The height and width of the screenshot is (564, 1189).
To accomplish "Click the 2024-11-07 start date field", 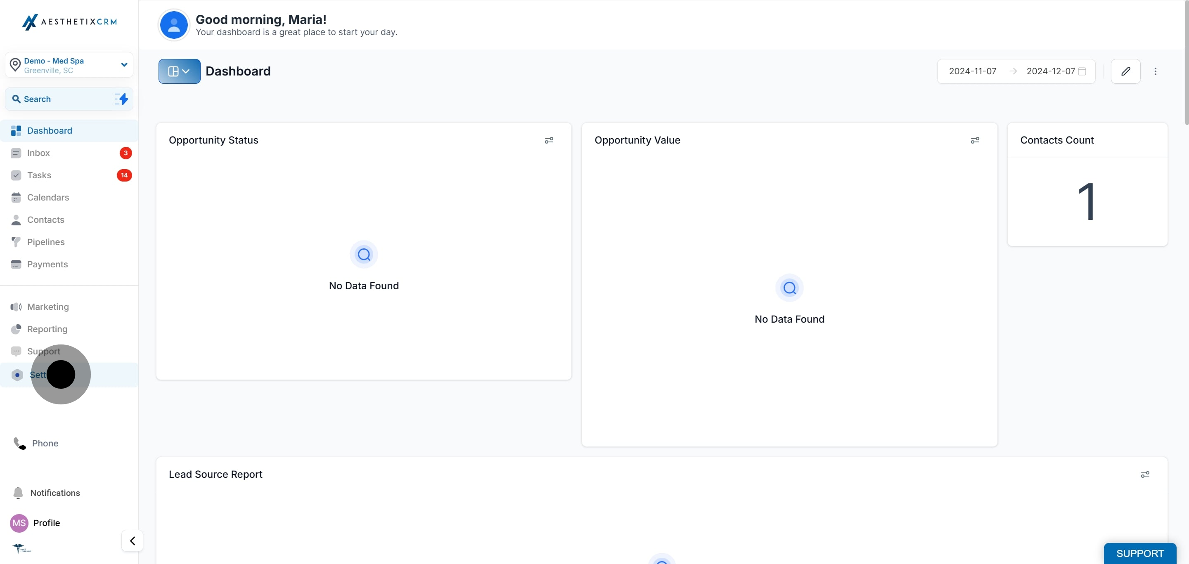I will click(x=972, y=71).
